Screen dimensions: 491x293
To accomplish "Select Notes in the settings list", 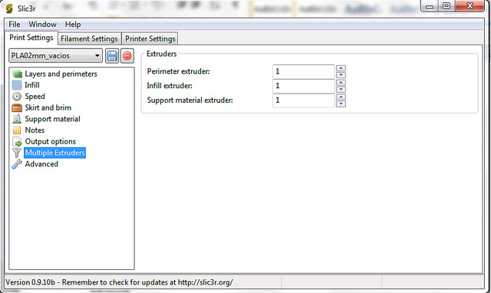I will 35,130.
